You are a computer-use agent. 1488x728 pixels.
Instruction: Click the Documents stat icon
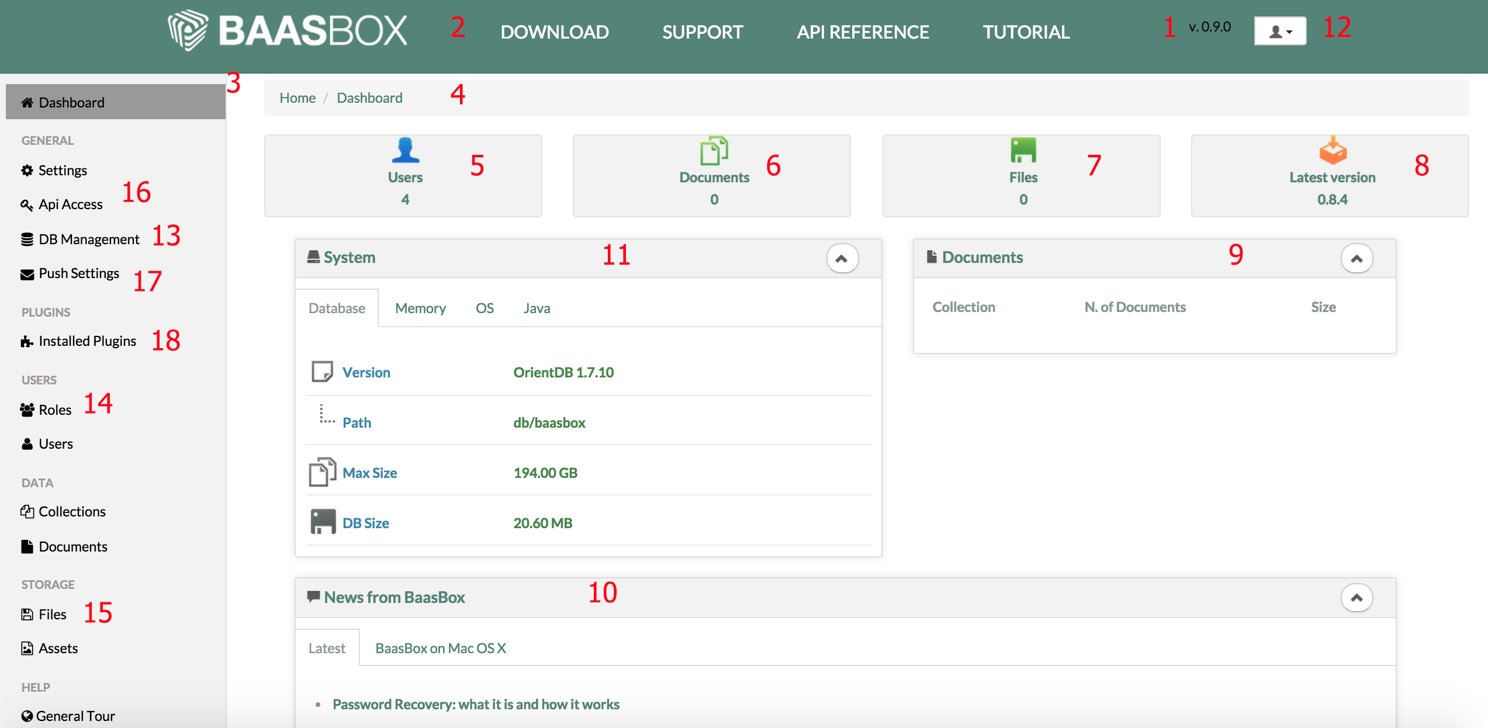click(x=714, y=151)
